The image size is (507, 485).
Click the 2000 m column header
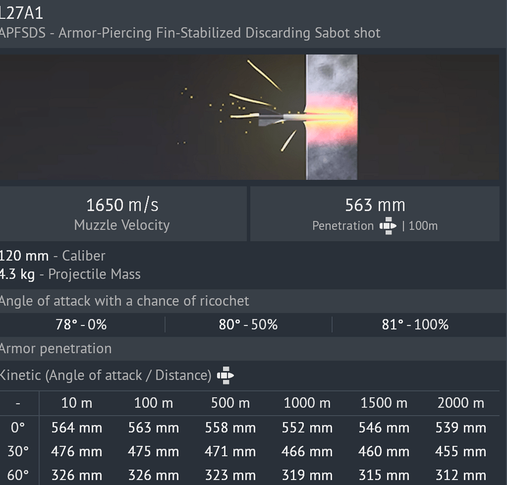coord(461,403)
